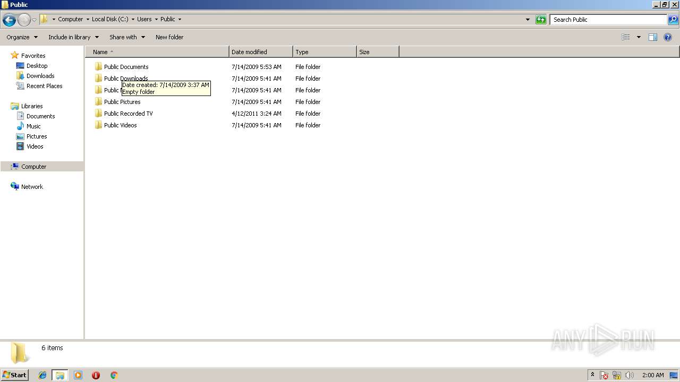Image resolution: width=680 pixels, height=382 pixels.
Task: Click Local Disk (C:) breadcrumb
Action: 110,19
